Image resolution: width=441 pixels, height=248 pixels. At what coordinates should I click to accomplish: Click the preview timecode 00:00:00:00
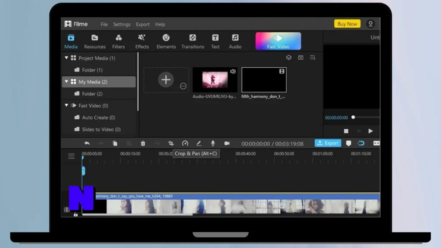pyautogui.click(x=336, y=118)
